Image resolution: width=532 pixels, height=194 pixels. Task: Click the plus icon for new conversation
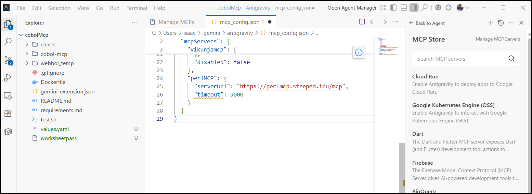click(x=490, y=23)
